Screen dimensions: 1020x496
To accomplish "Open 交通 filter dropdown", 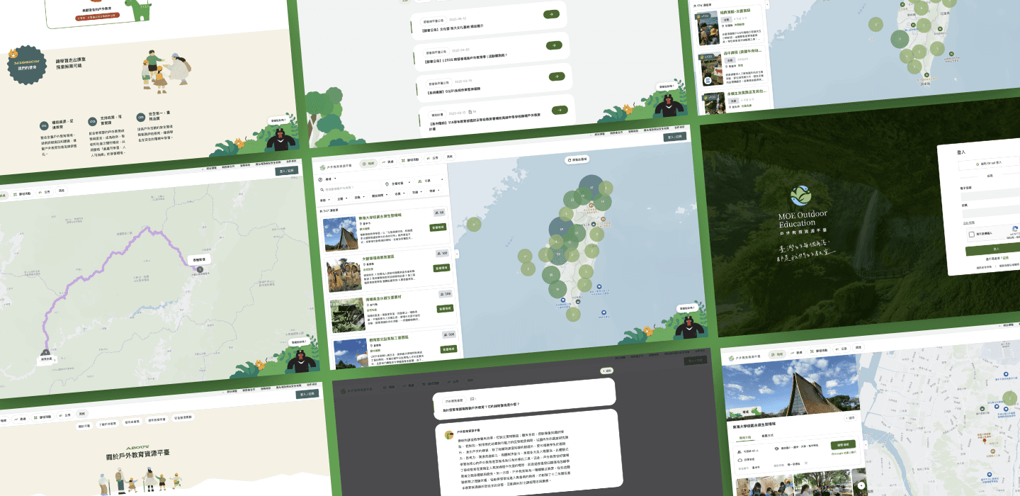I will point(416,191).
